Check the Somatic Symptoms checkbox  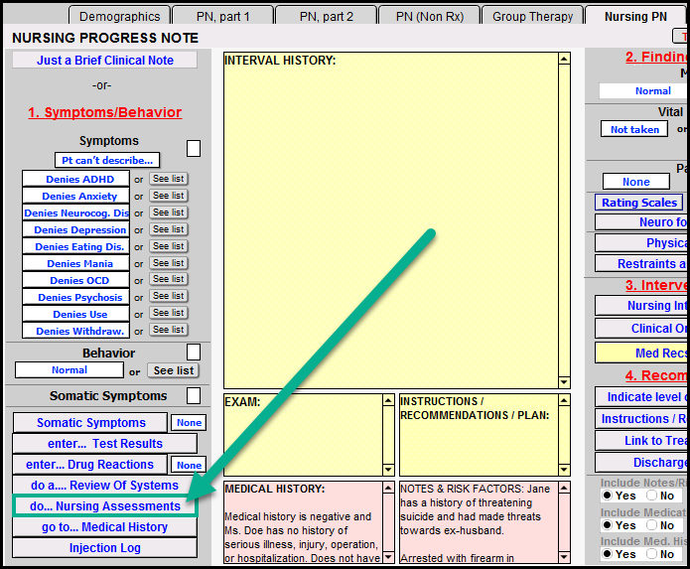(x=194, y=395)
